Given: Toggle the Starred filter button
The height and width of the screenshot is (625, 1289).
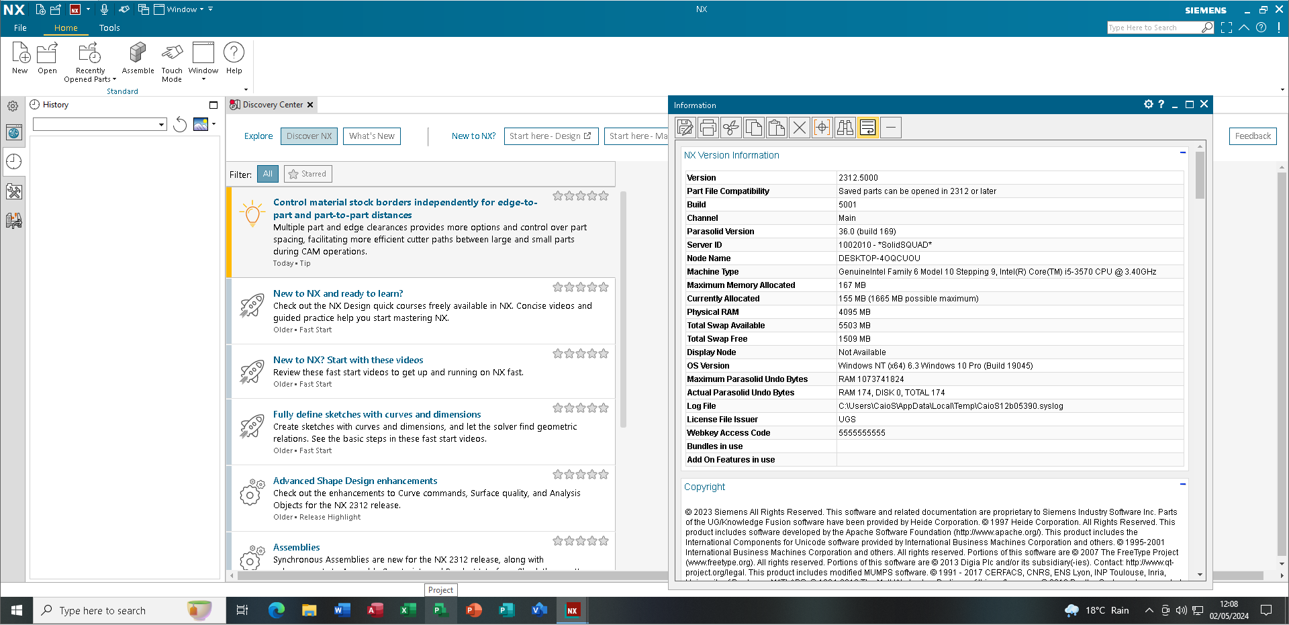Looking at the screenshot, I should coord(307,174).
